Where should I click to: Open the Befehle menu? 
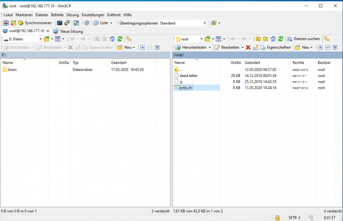point(57,15)
